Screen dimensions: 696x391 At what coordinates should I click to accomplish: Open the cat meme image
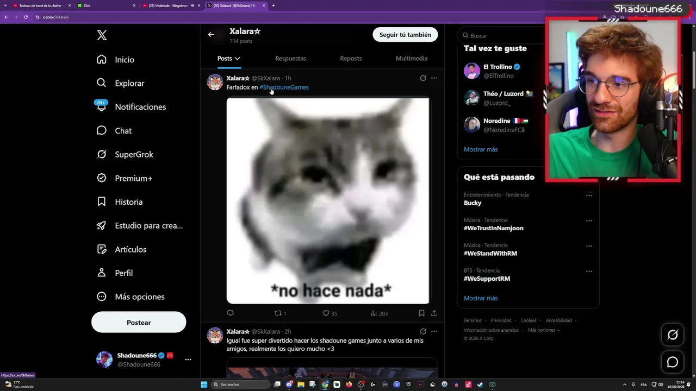click(x=328, y=200)
